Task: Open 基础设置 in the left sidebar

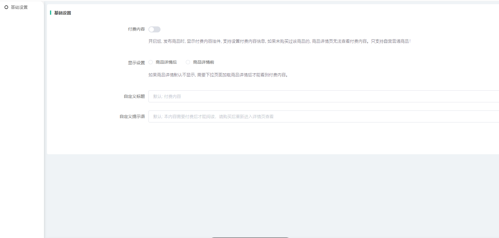Action: coord(19,7)
